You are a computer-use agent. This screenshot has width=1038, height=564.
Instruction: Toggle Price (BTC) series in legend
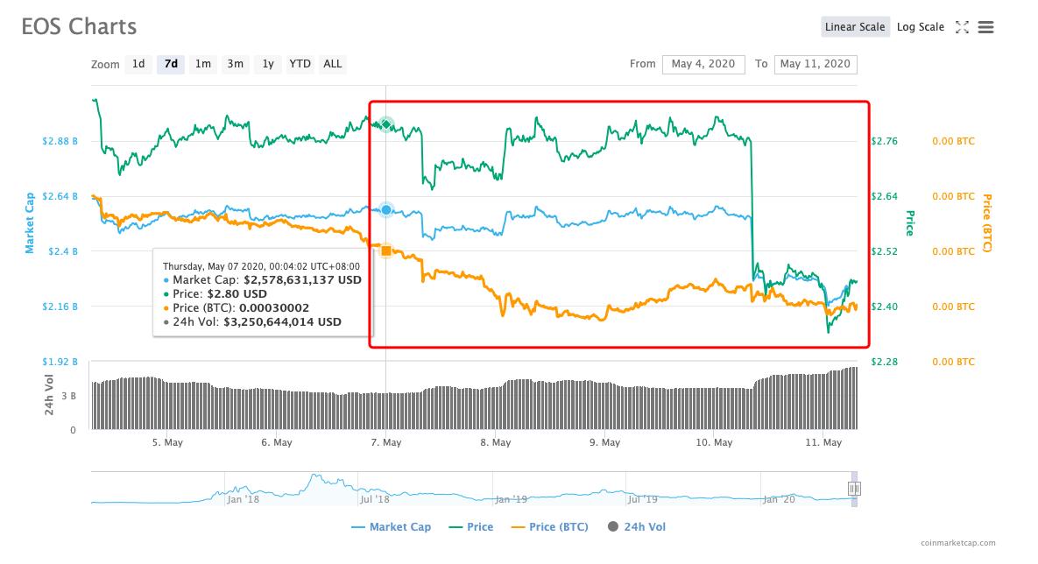[548, 527]
